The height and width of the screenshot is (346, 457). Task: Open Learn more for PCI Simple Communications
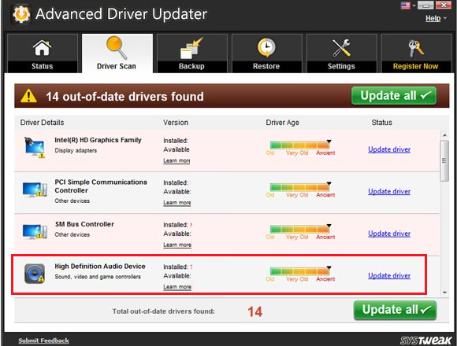pyautogui.click(x=177, y=203)
